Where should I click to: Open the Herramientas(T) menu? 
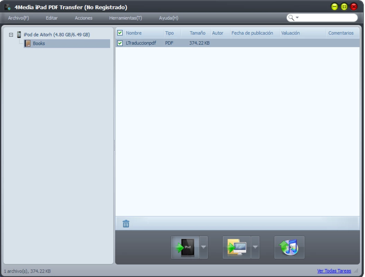point(125,18)
